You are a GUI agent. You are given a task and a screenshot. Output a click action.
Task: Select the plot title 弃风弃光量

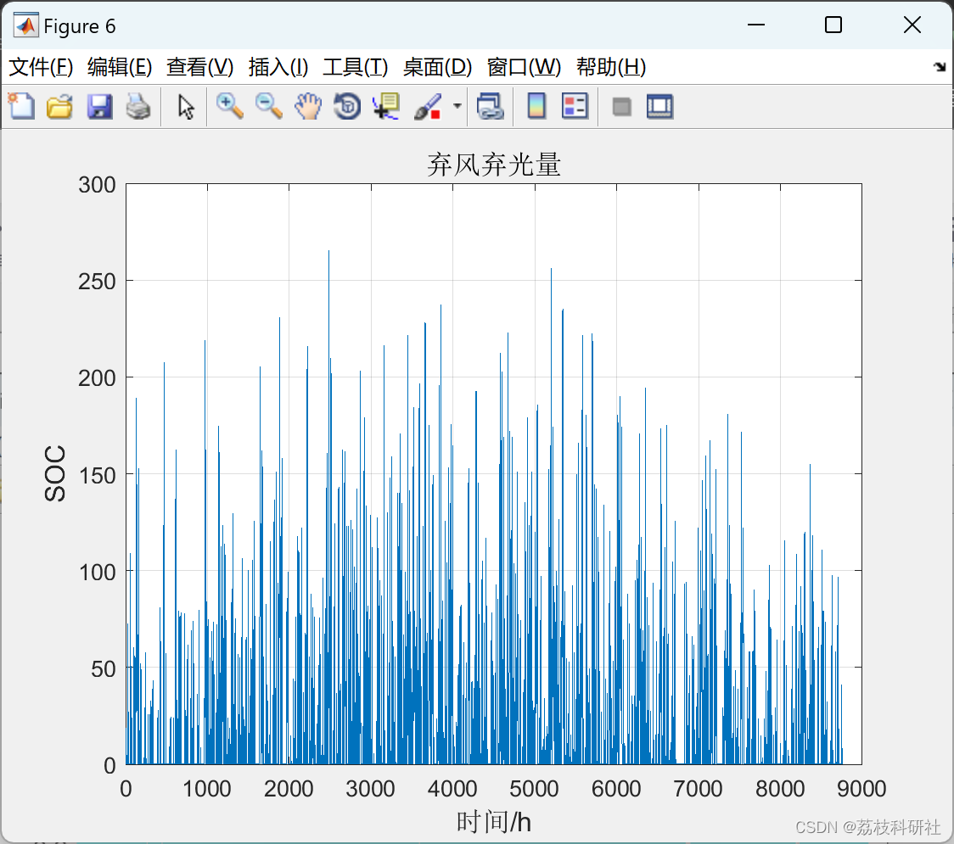[x=493, y=165]
